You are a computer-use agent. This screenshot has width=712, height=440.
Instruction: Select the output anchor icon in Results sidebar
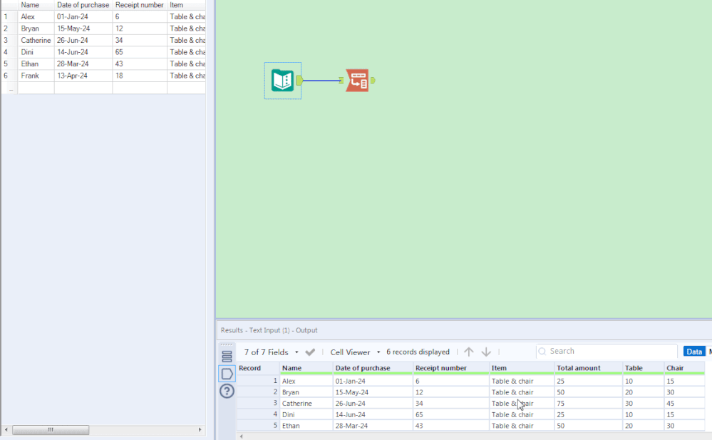(x=227, y=374)
